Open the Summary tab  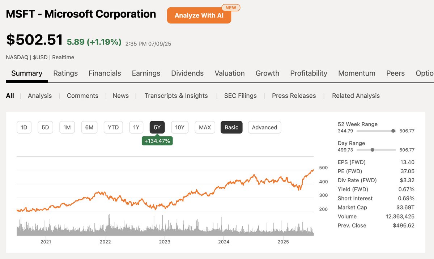(x=27, y=73)
